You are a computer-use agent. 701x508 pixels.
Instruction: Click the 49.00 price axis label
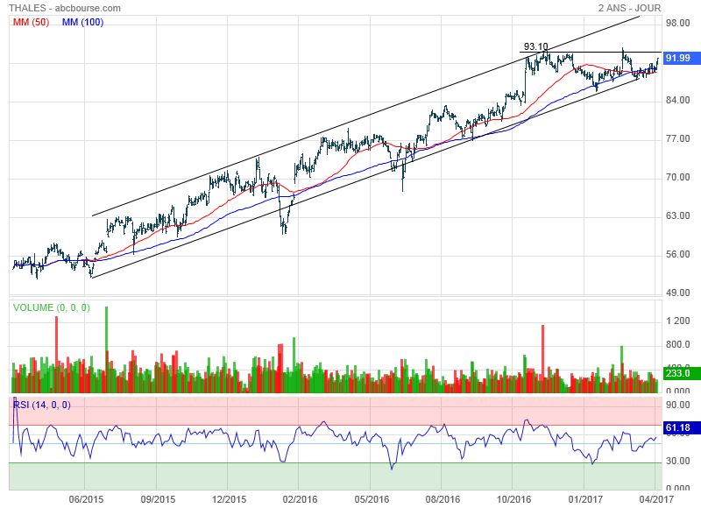click(x=679, y=293)
